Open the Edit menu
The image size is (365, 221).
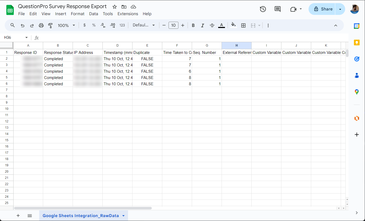tap(33, 14)
